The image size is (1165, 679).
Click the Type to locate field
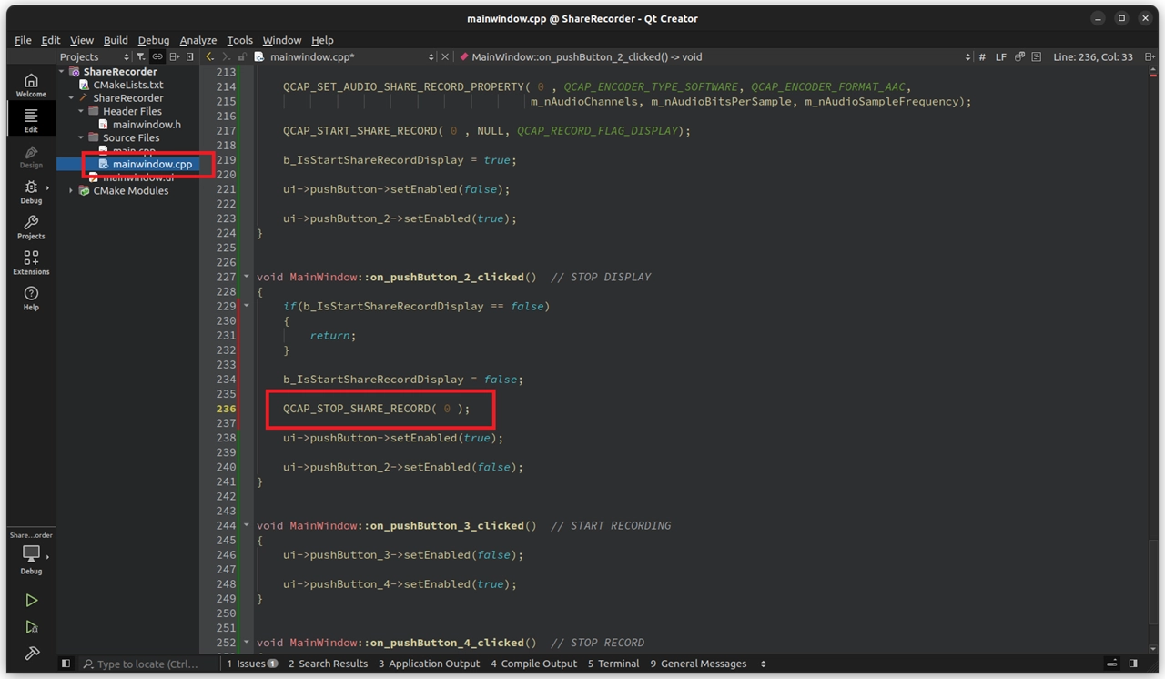coord(147,664)
